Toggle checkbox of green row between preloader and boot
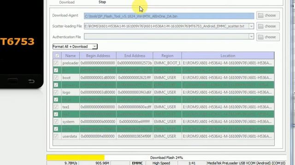 [x=56, y=70]
